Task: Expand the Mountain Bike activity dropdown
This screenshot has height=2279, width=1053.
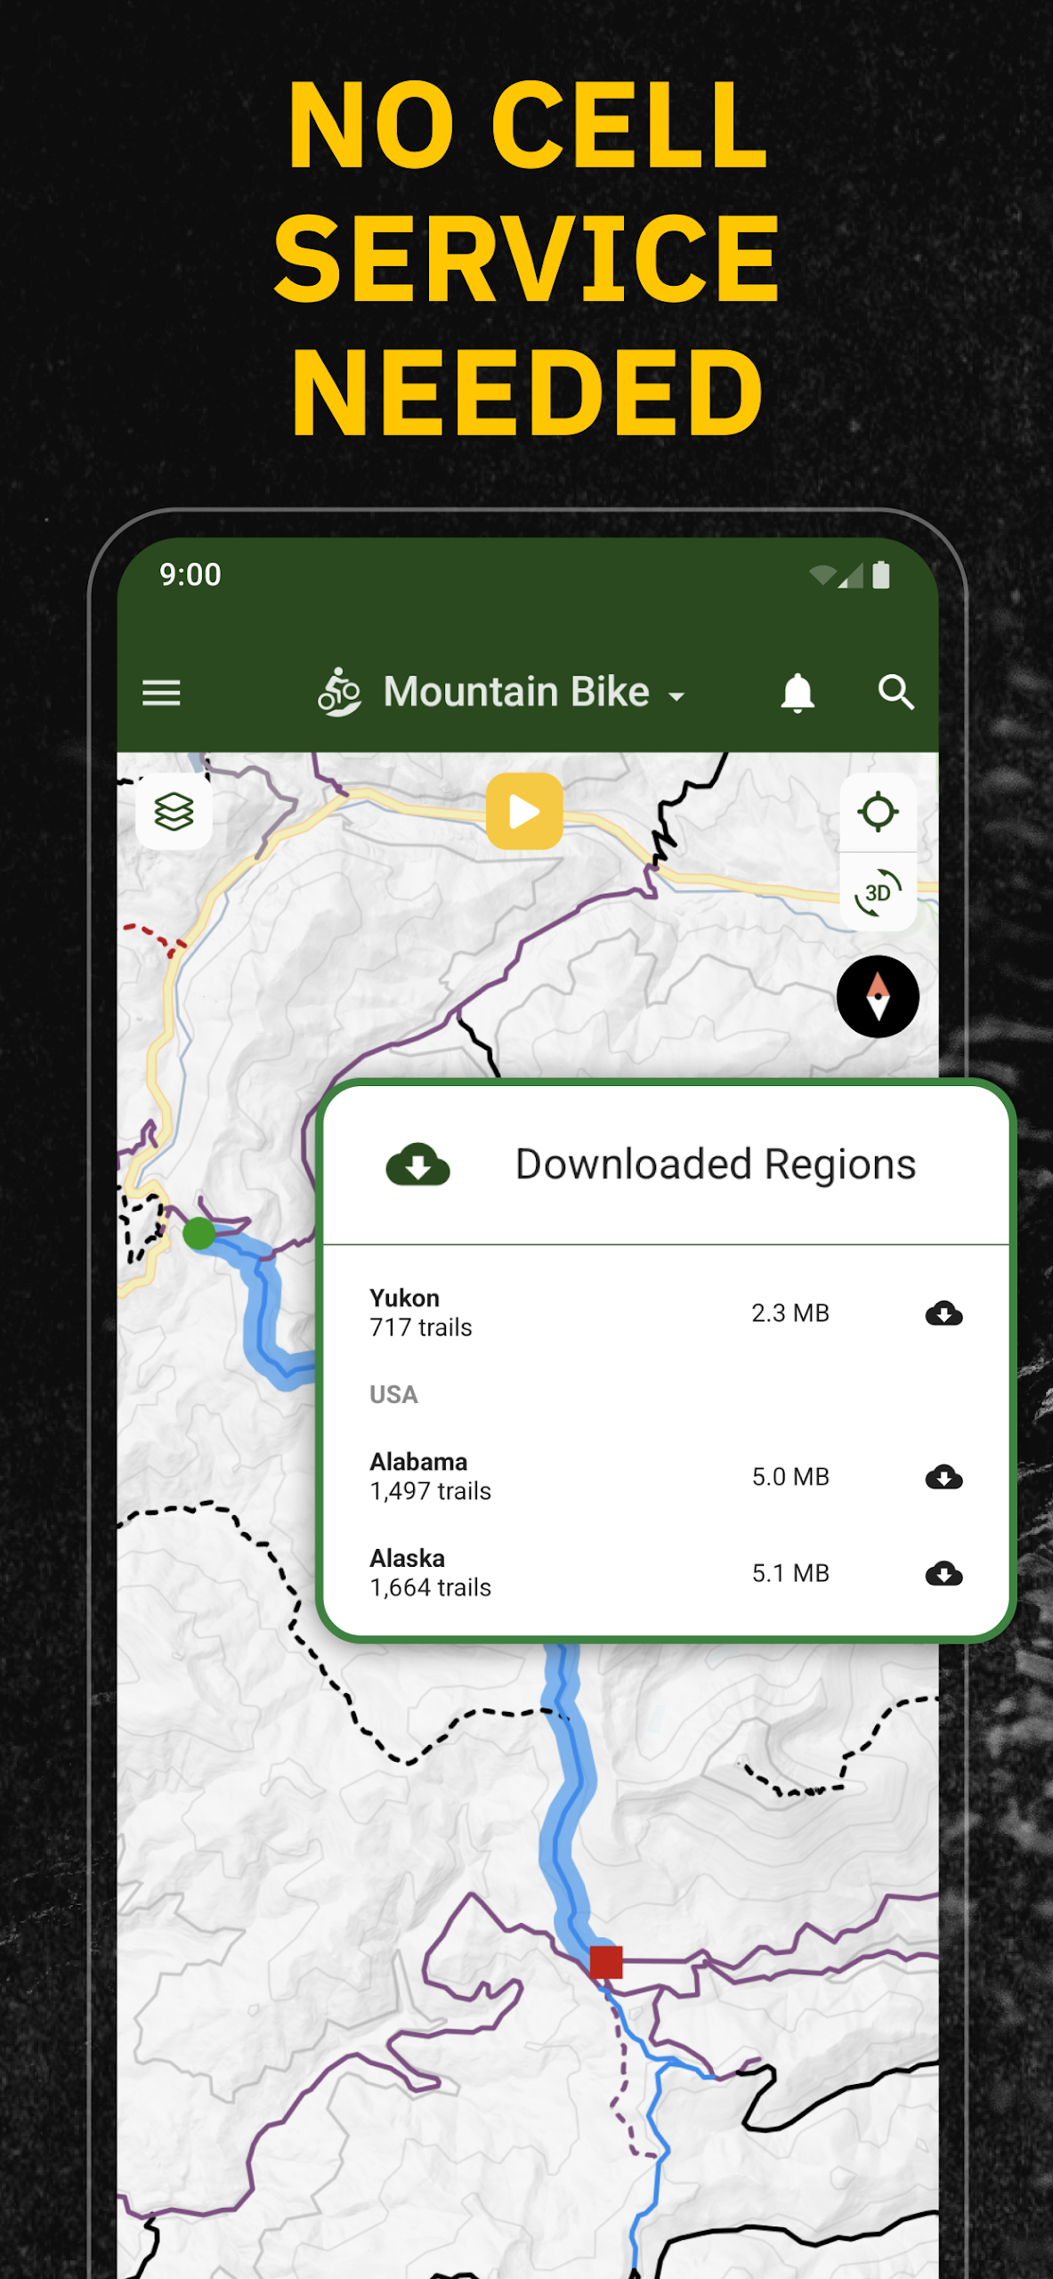Action: [x=515, y=693]
